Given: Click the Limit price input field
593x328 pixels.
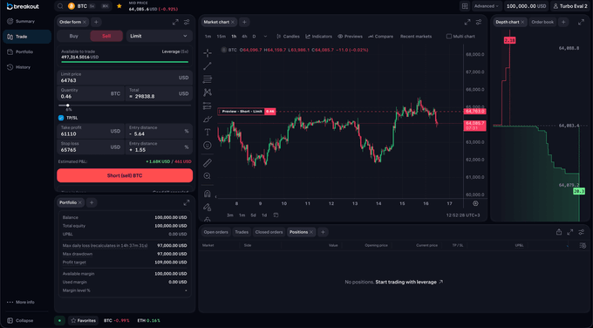Looking at the screenshot, I should tap(125, 78).
